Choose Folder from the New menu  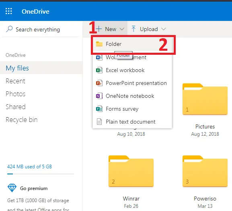[132, 44]
